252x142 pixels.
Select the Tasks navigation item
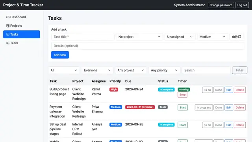[22, 34]
